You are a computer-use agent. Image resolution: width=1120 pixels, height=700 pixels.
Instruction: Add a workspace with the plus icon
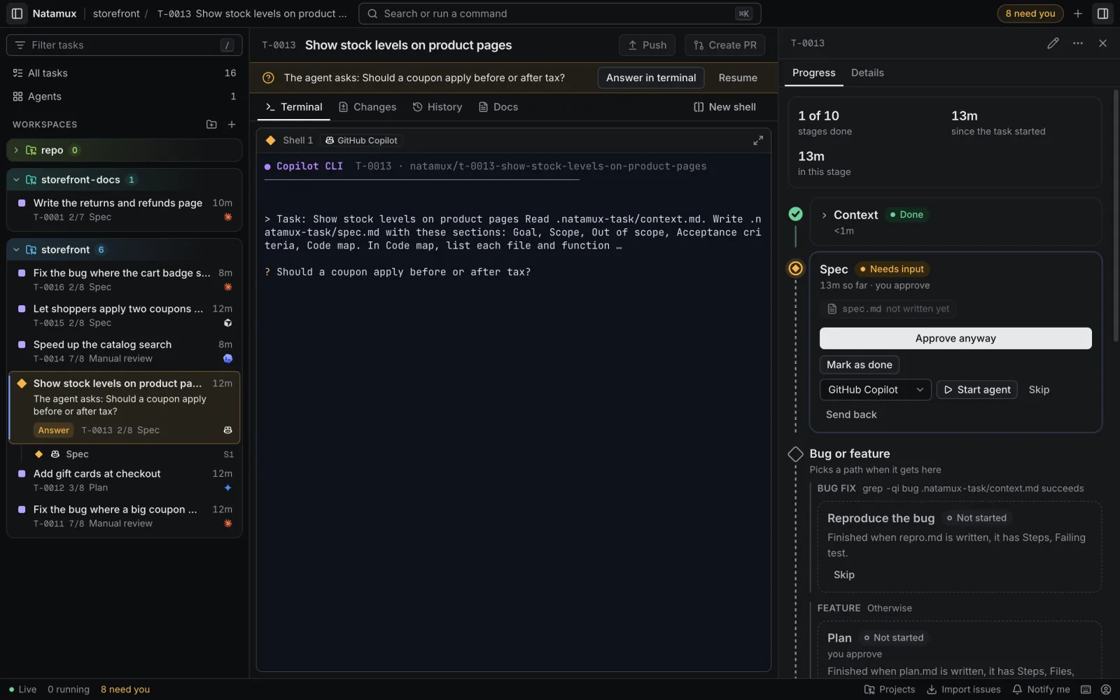tap(232, 125)
